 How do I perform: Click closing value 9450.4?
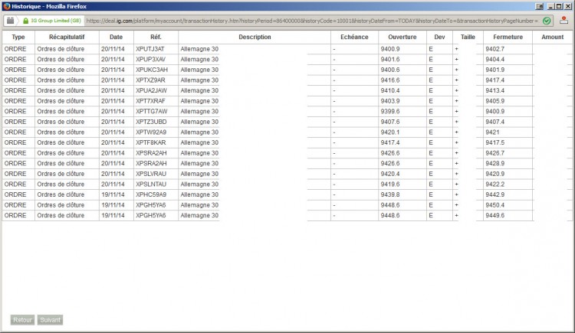coord(495,205)
